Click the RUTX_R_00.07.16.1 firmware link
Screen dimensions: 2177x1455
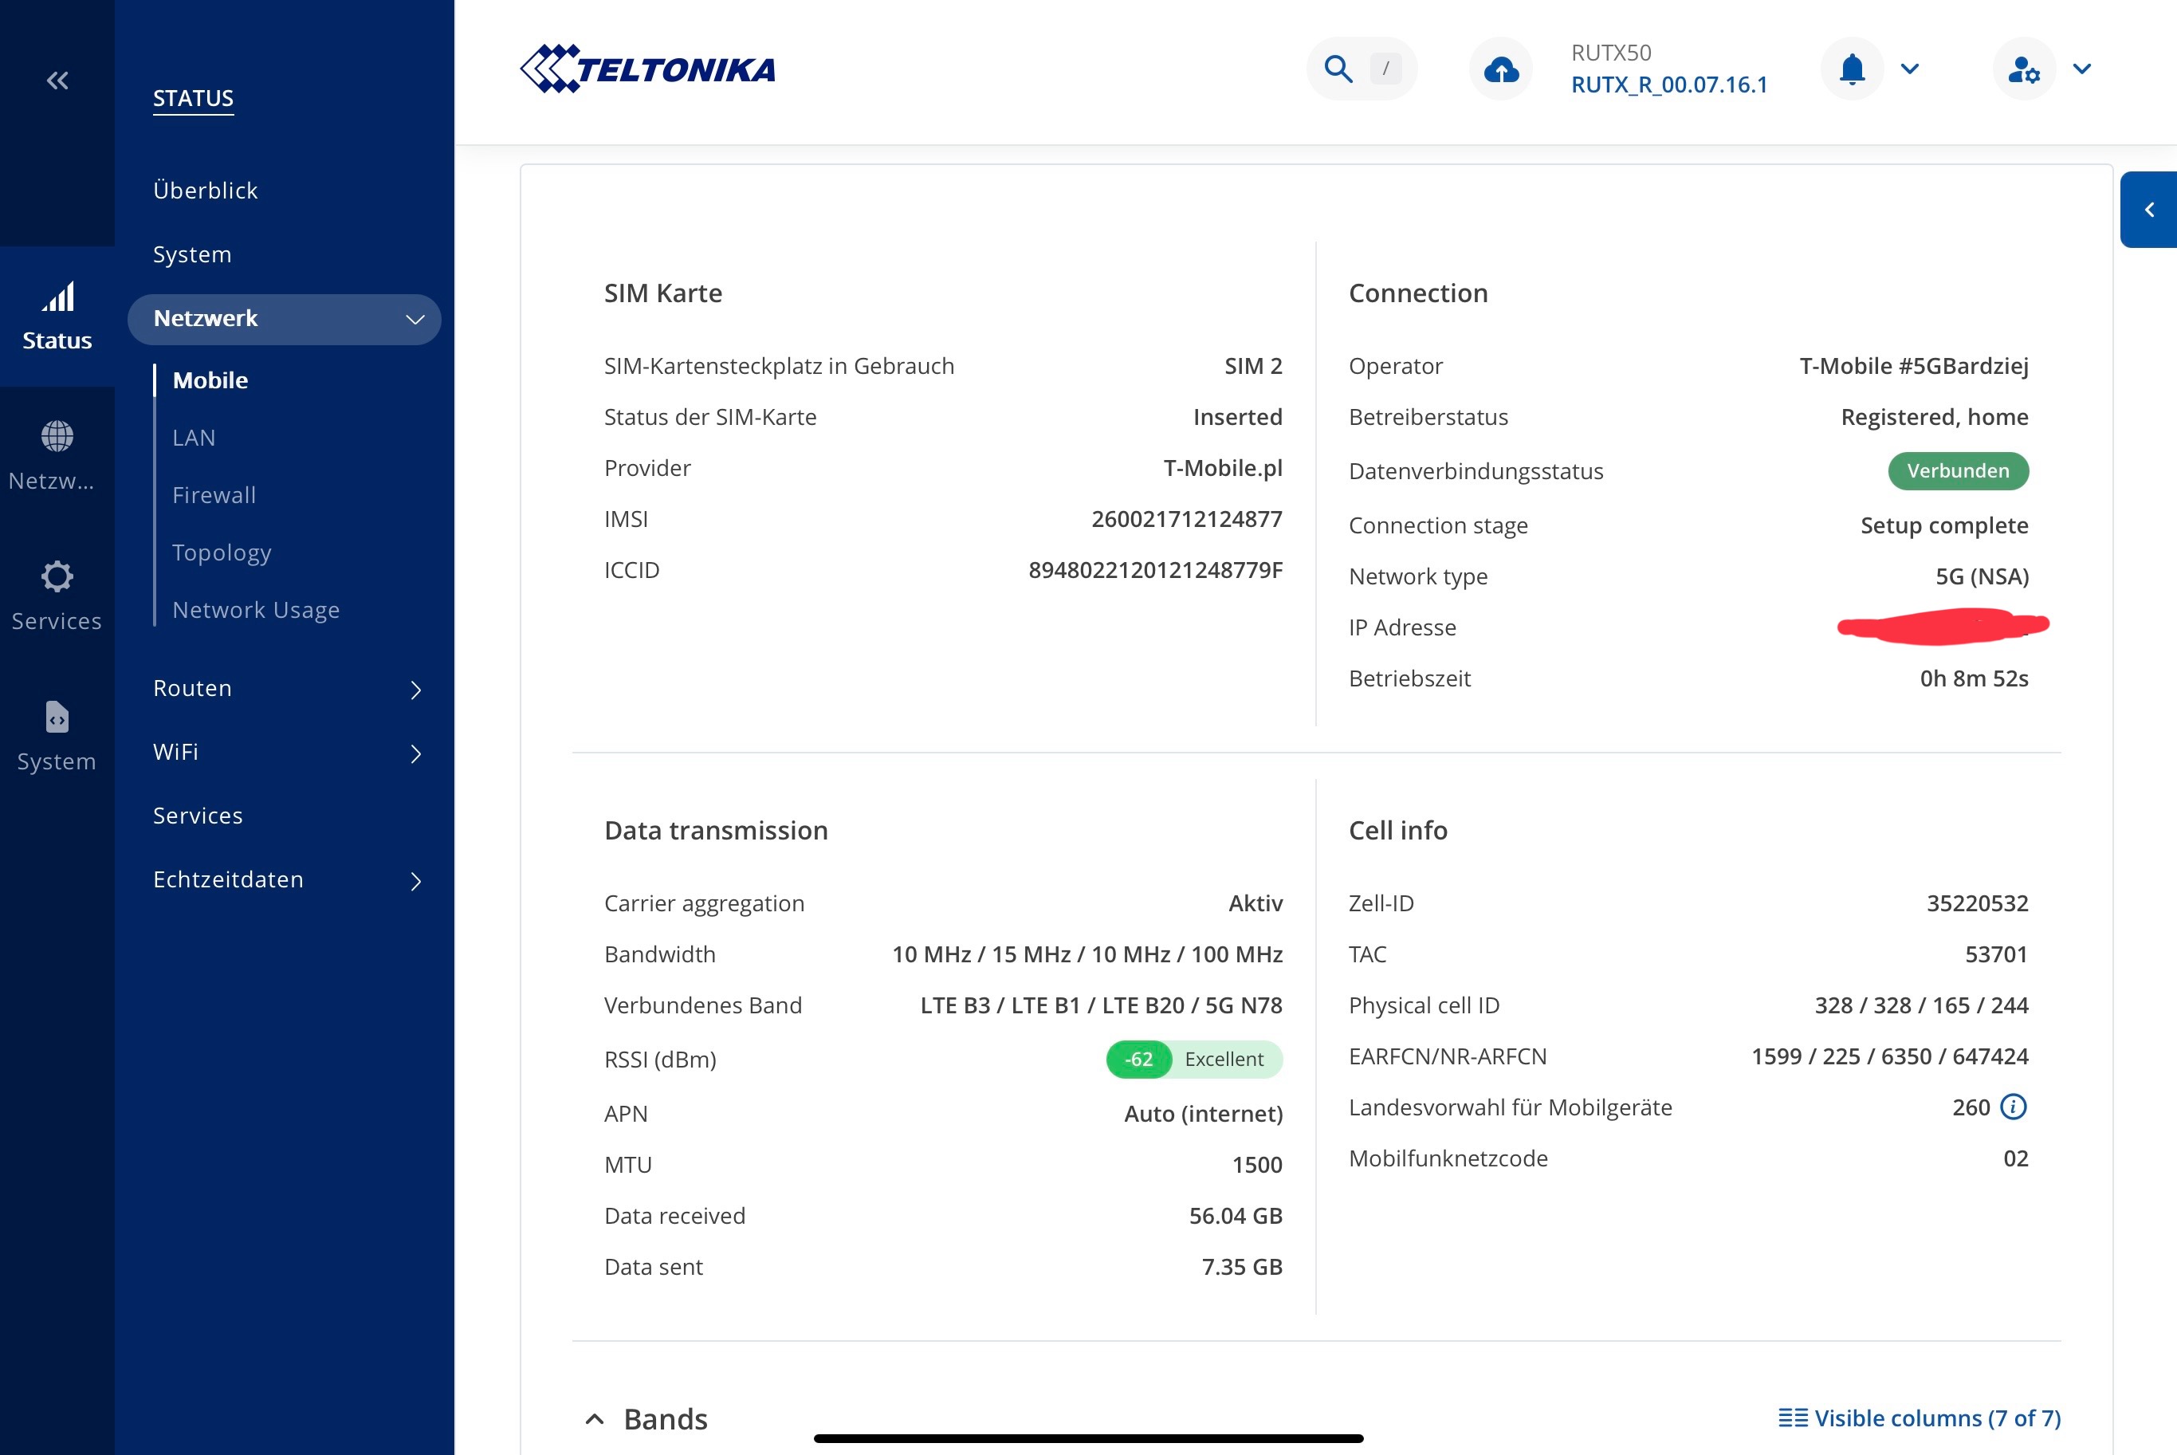[x=1668, y=85]
